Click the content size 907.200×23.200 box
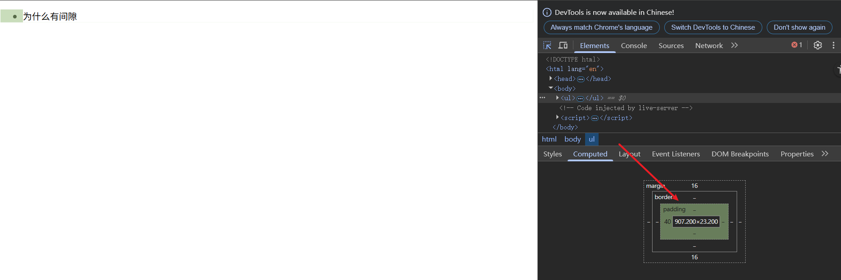 696,222
